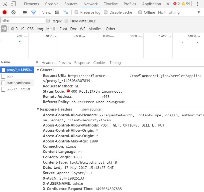The image size is (204, 192).
Task: Click the capture screenshots camera icon
Action: point(25,12)
